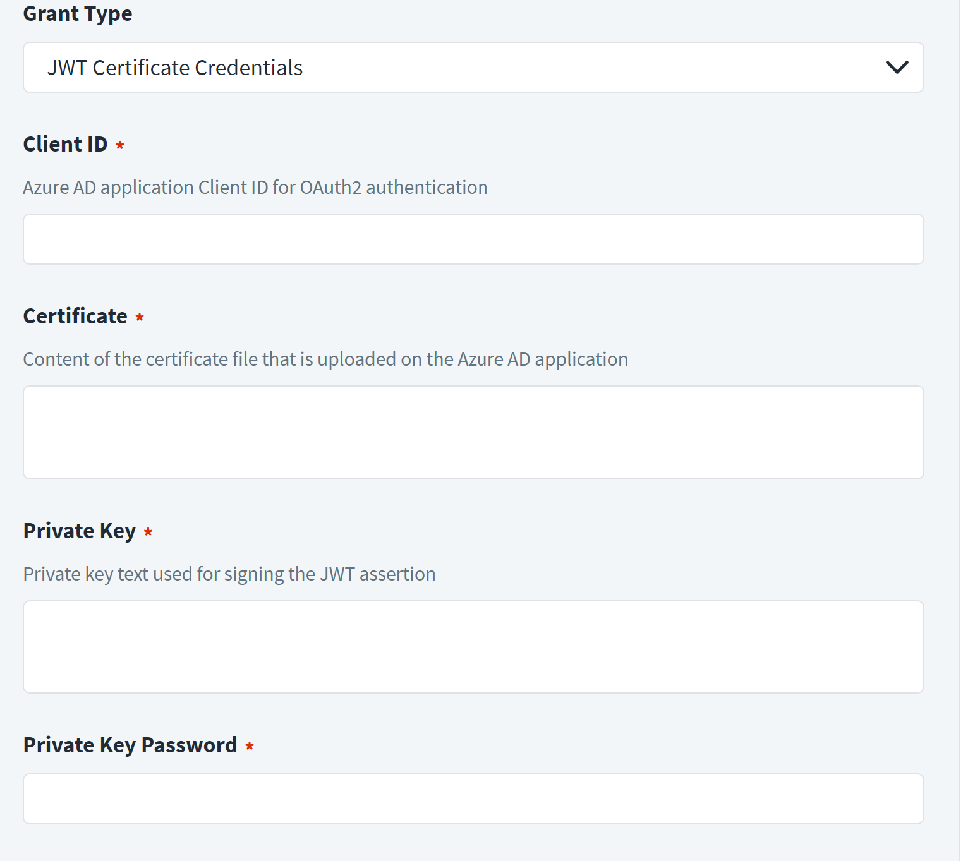Focus the Client ID input field
The image size is (963, 861).
pos(473,239)
